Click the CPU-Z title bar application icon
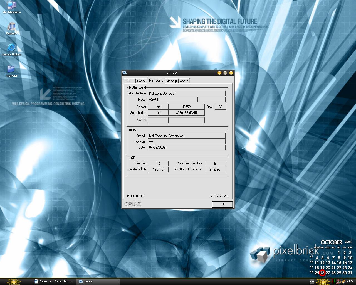This screenshot has width=356, height=285. (x=125, y=73)
